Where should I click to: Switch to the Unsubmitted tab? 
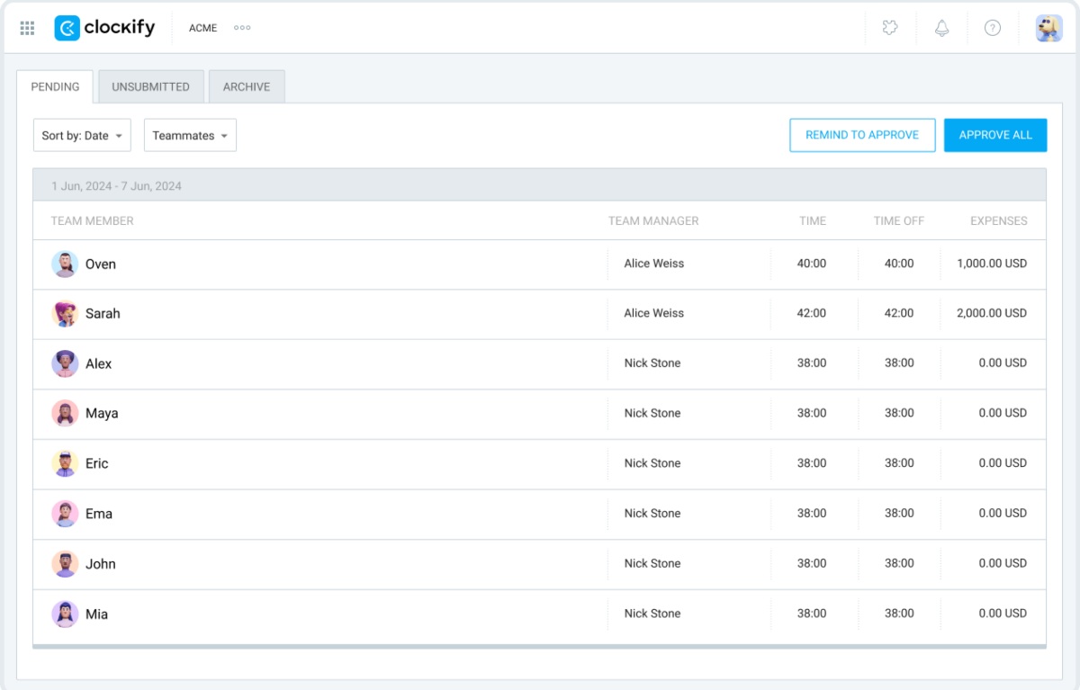(x=150, y=86)
